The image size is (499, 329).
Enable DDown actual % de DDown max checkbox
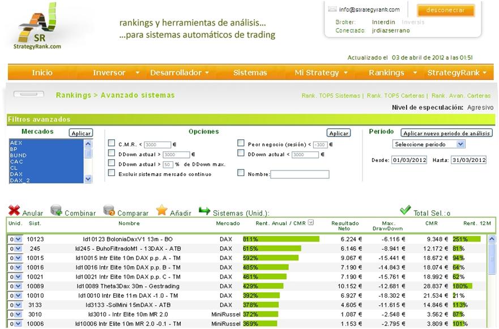tap(112, 163)
